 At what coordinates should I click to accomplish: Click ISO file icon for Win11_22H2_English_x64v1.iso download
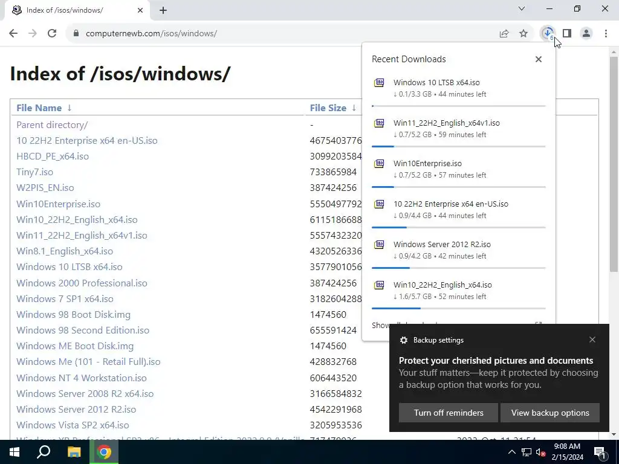pyautogui.click(x=379, y=123)
